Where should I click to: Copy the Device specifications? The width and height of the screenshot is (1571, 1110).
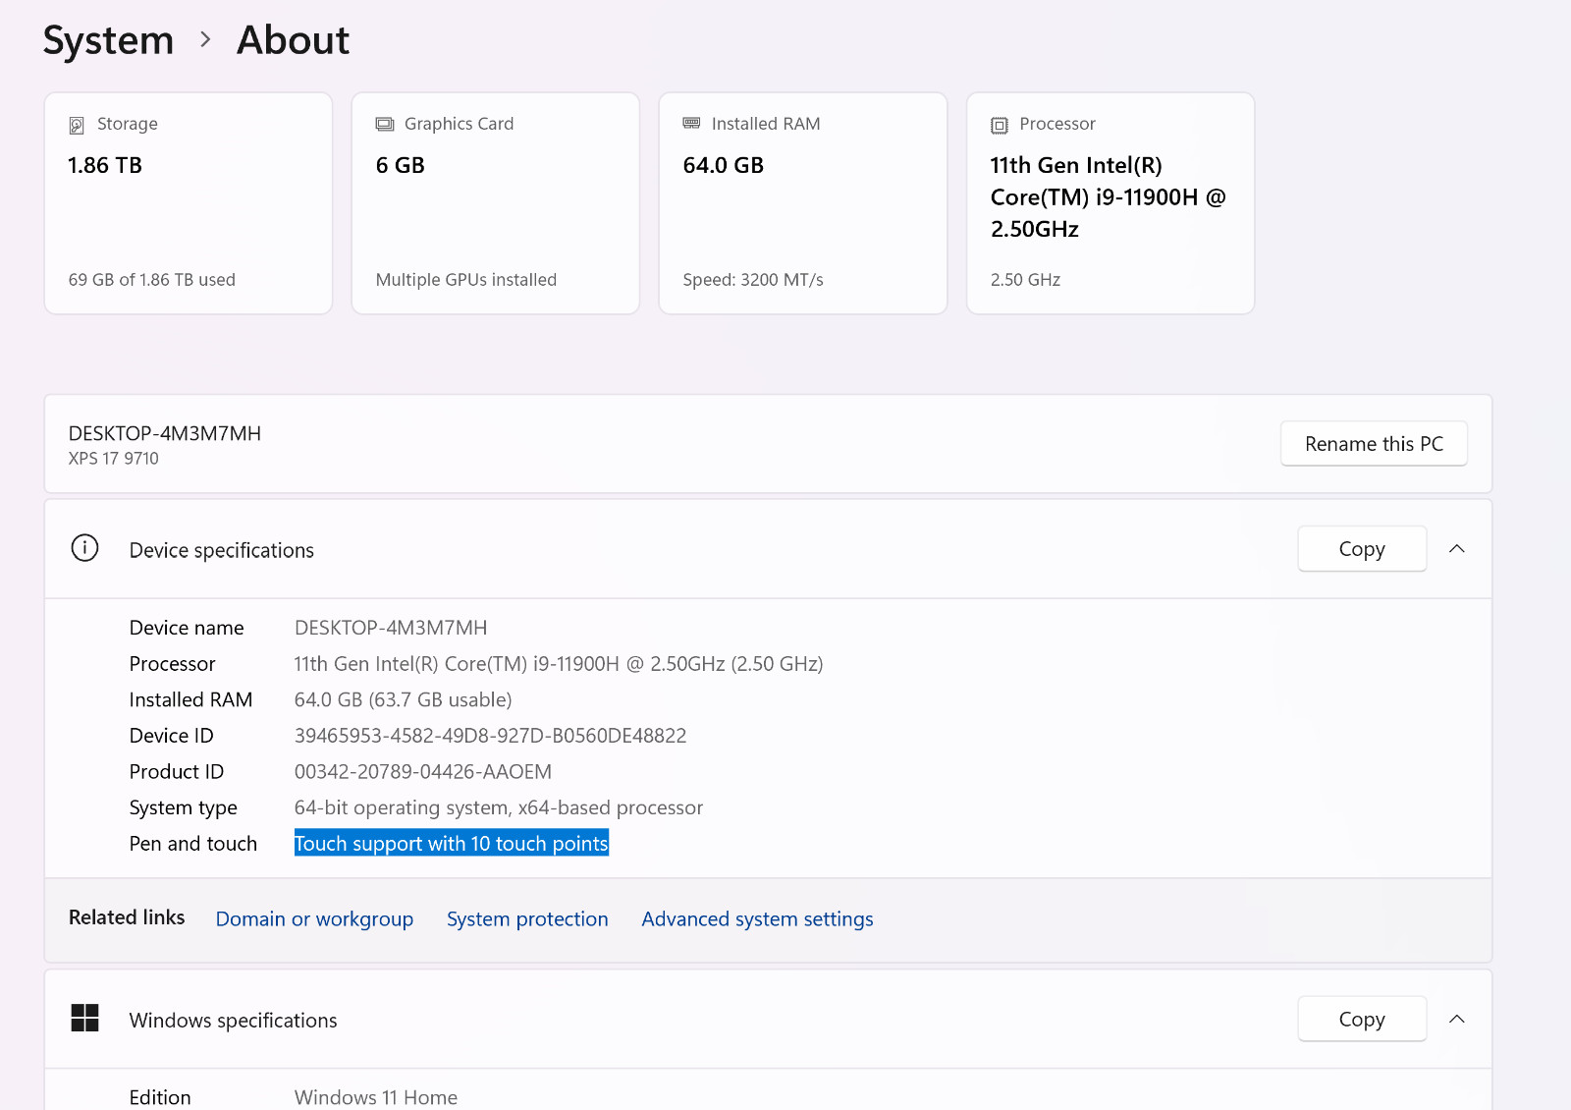1362,549
